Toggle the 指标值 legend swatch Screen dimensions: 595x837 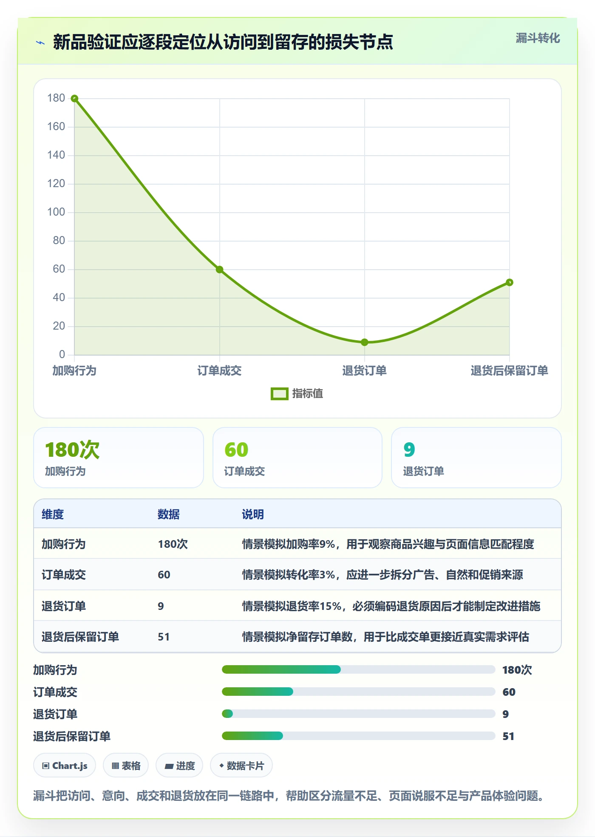pos(279,394)
